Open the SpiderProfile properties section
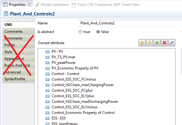Image resolution: width=182 pixels, height=125 pixels. [x=18, y=79]
